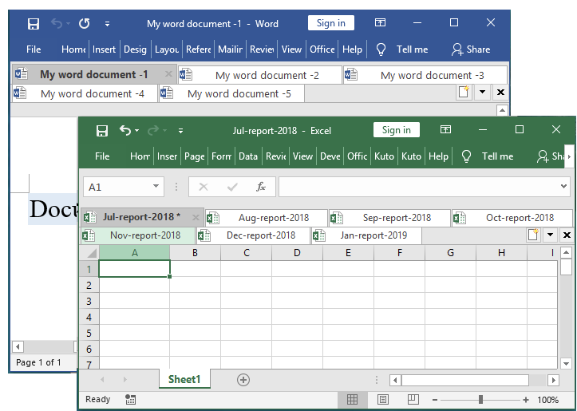Click the Undo icon in Excel
Image resolution: width=577 pixels, height=411 pixels.
(x=125, y=130)
